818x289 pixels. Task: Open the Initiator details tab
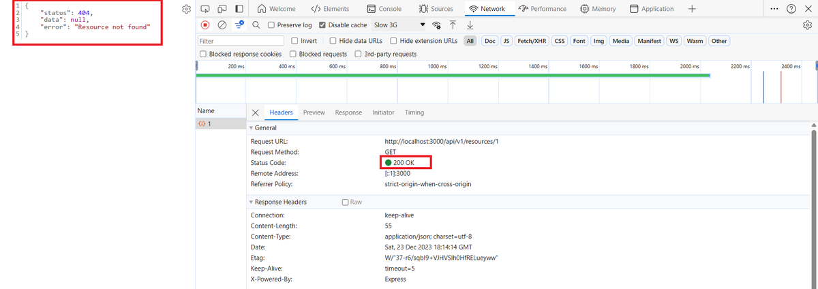click(383, 112)
